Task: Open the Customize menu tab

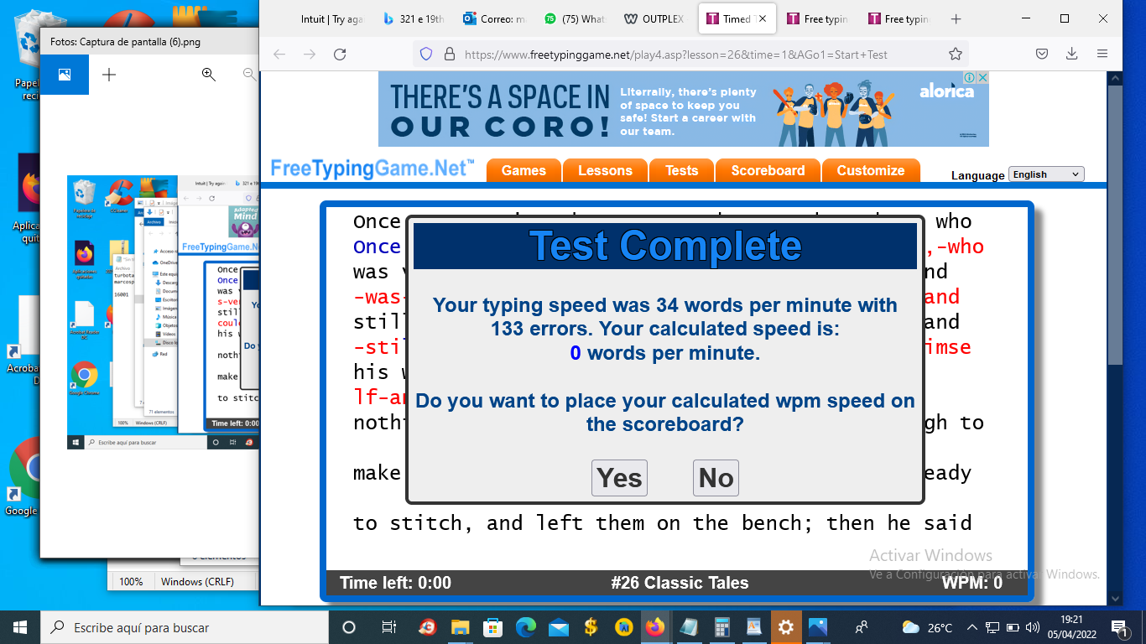Action: tap(871, 170)
